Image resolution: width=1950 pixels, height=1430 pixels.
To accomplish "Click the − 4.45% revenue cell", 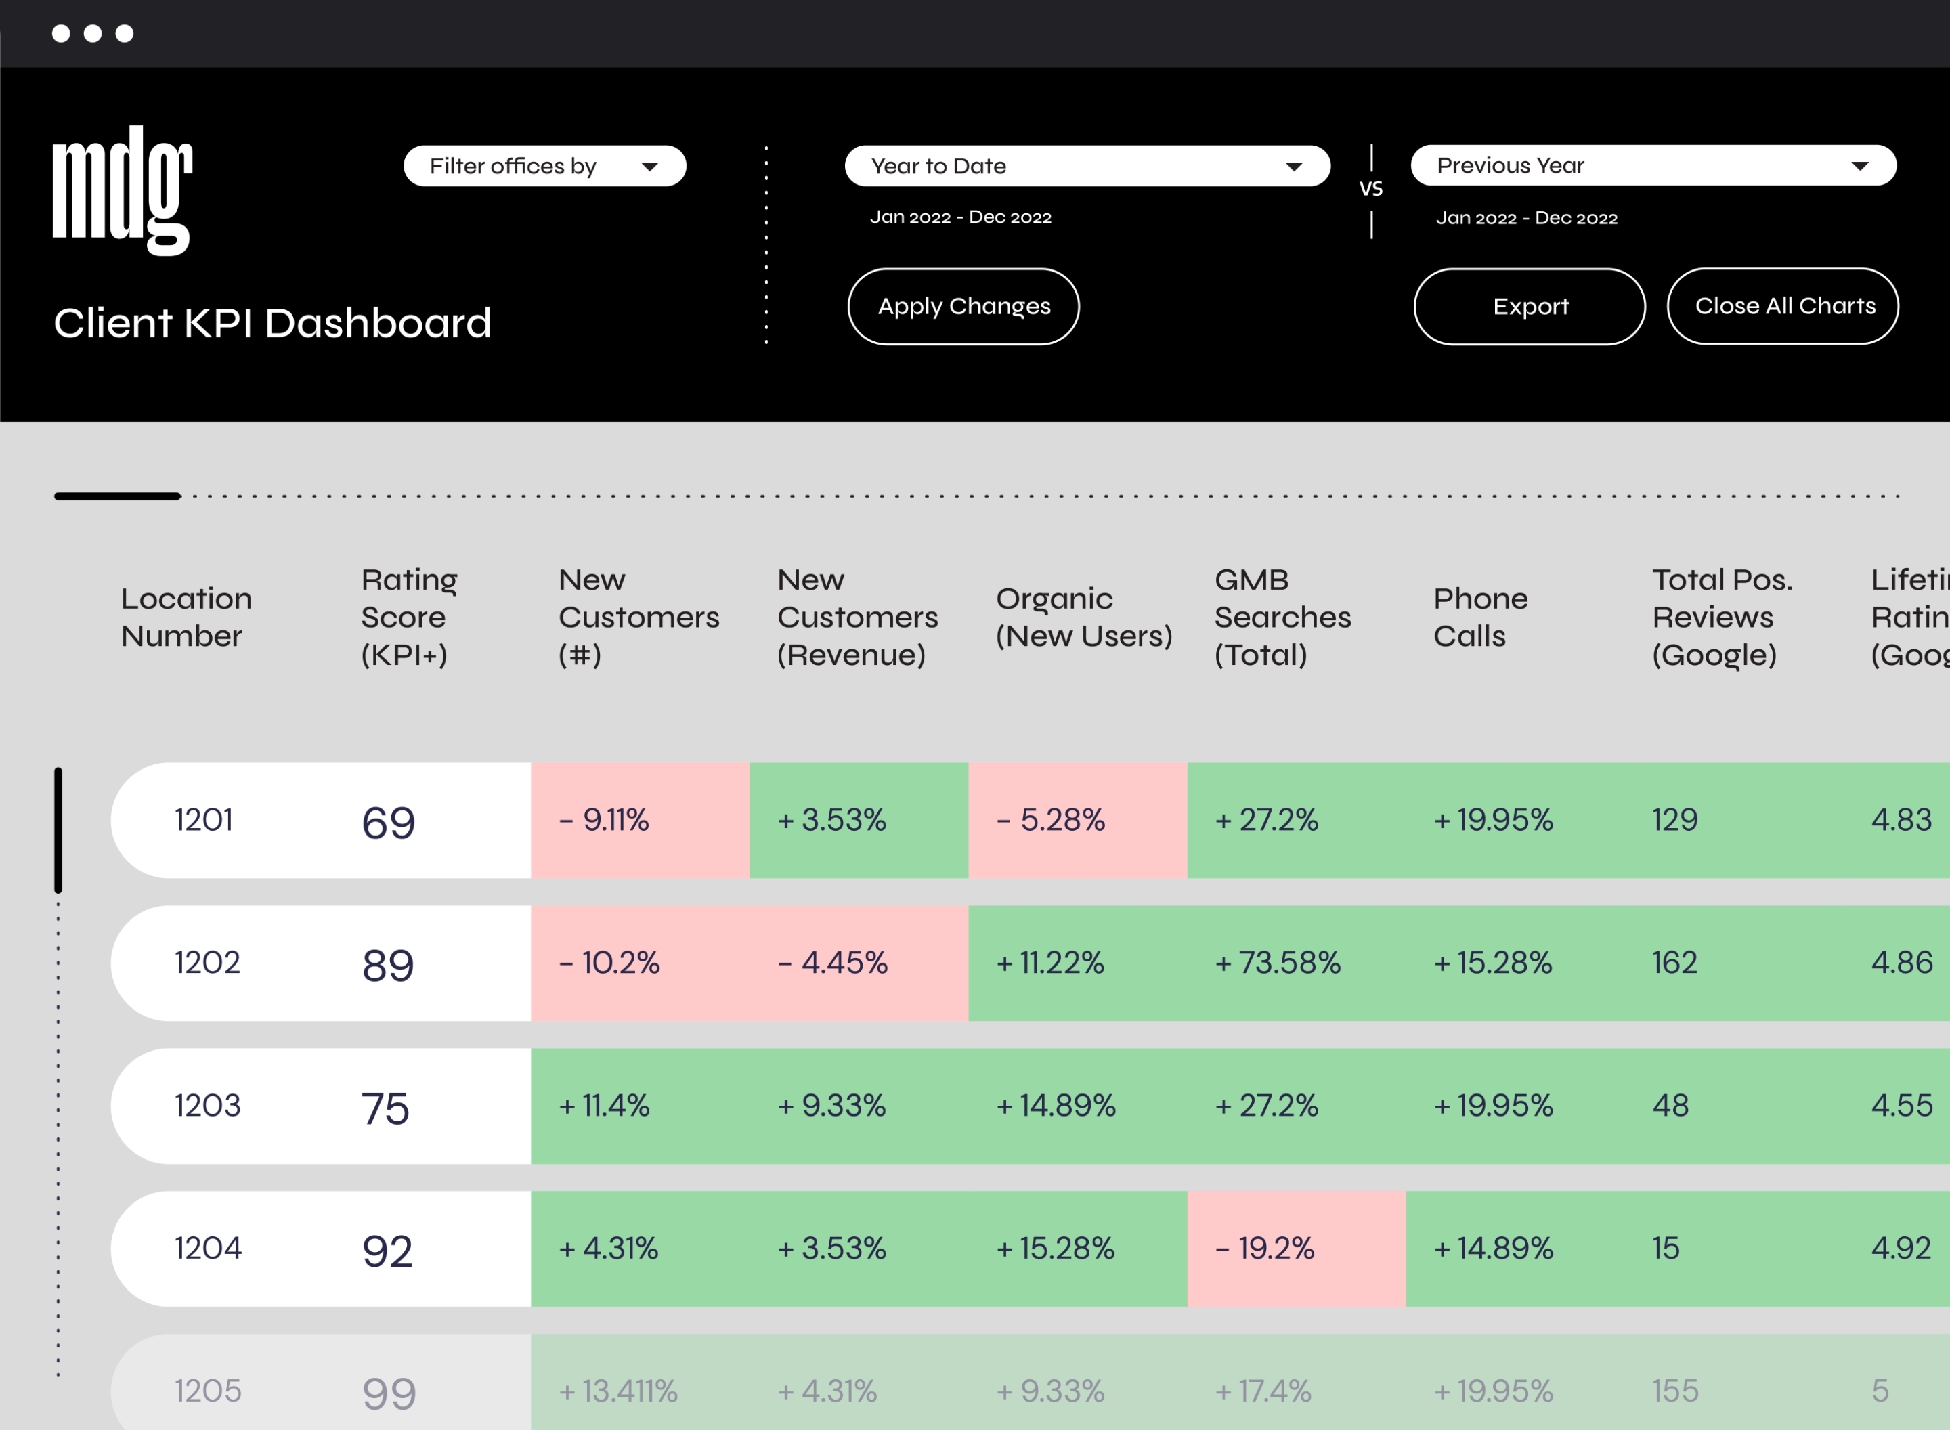I will (x=859, y=963).
